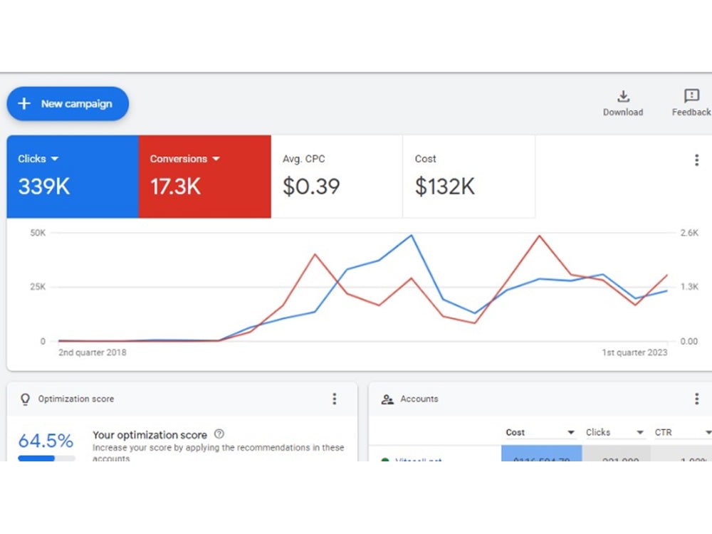Click the plus icon in New campaign
Screen dimensions: 712x534
tap(24, 103)
